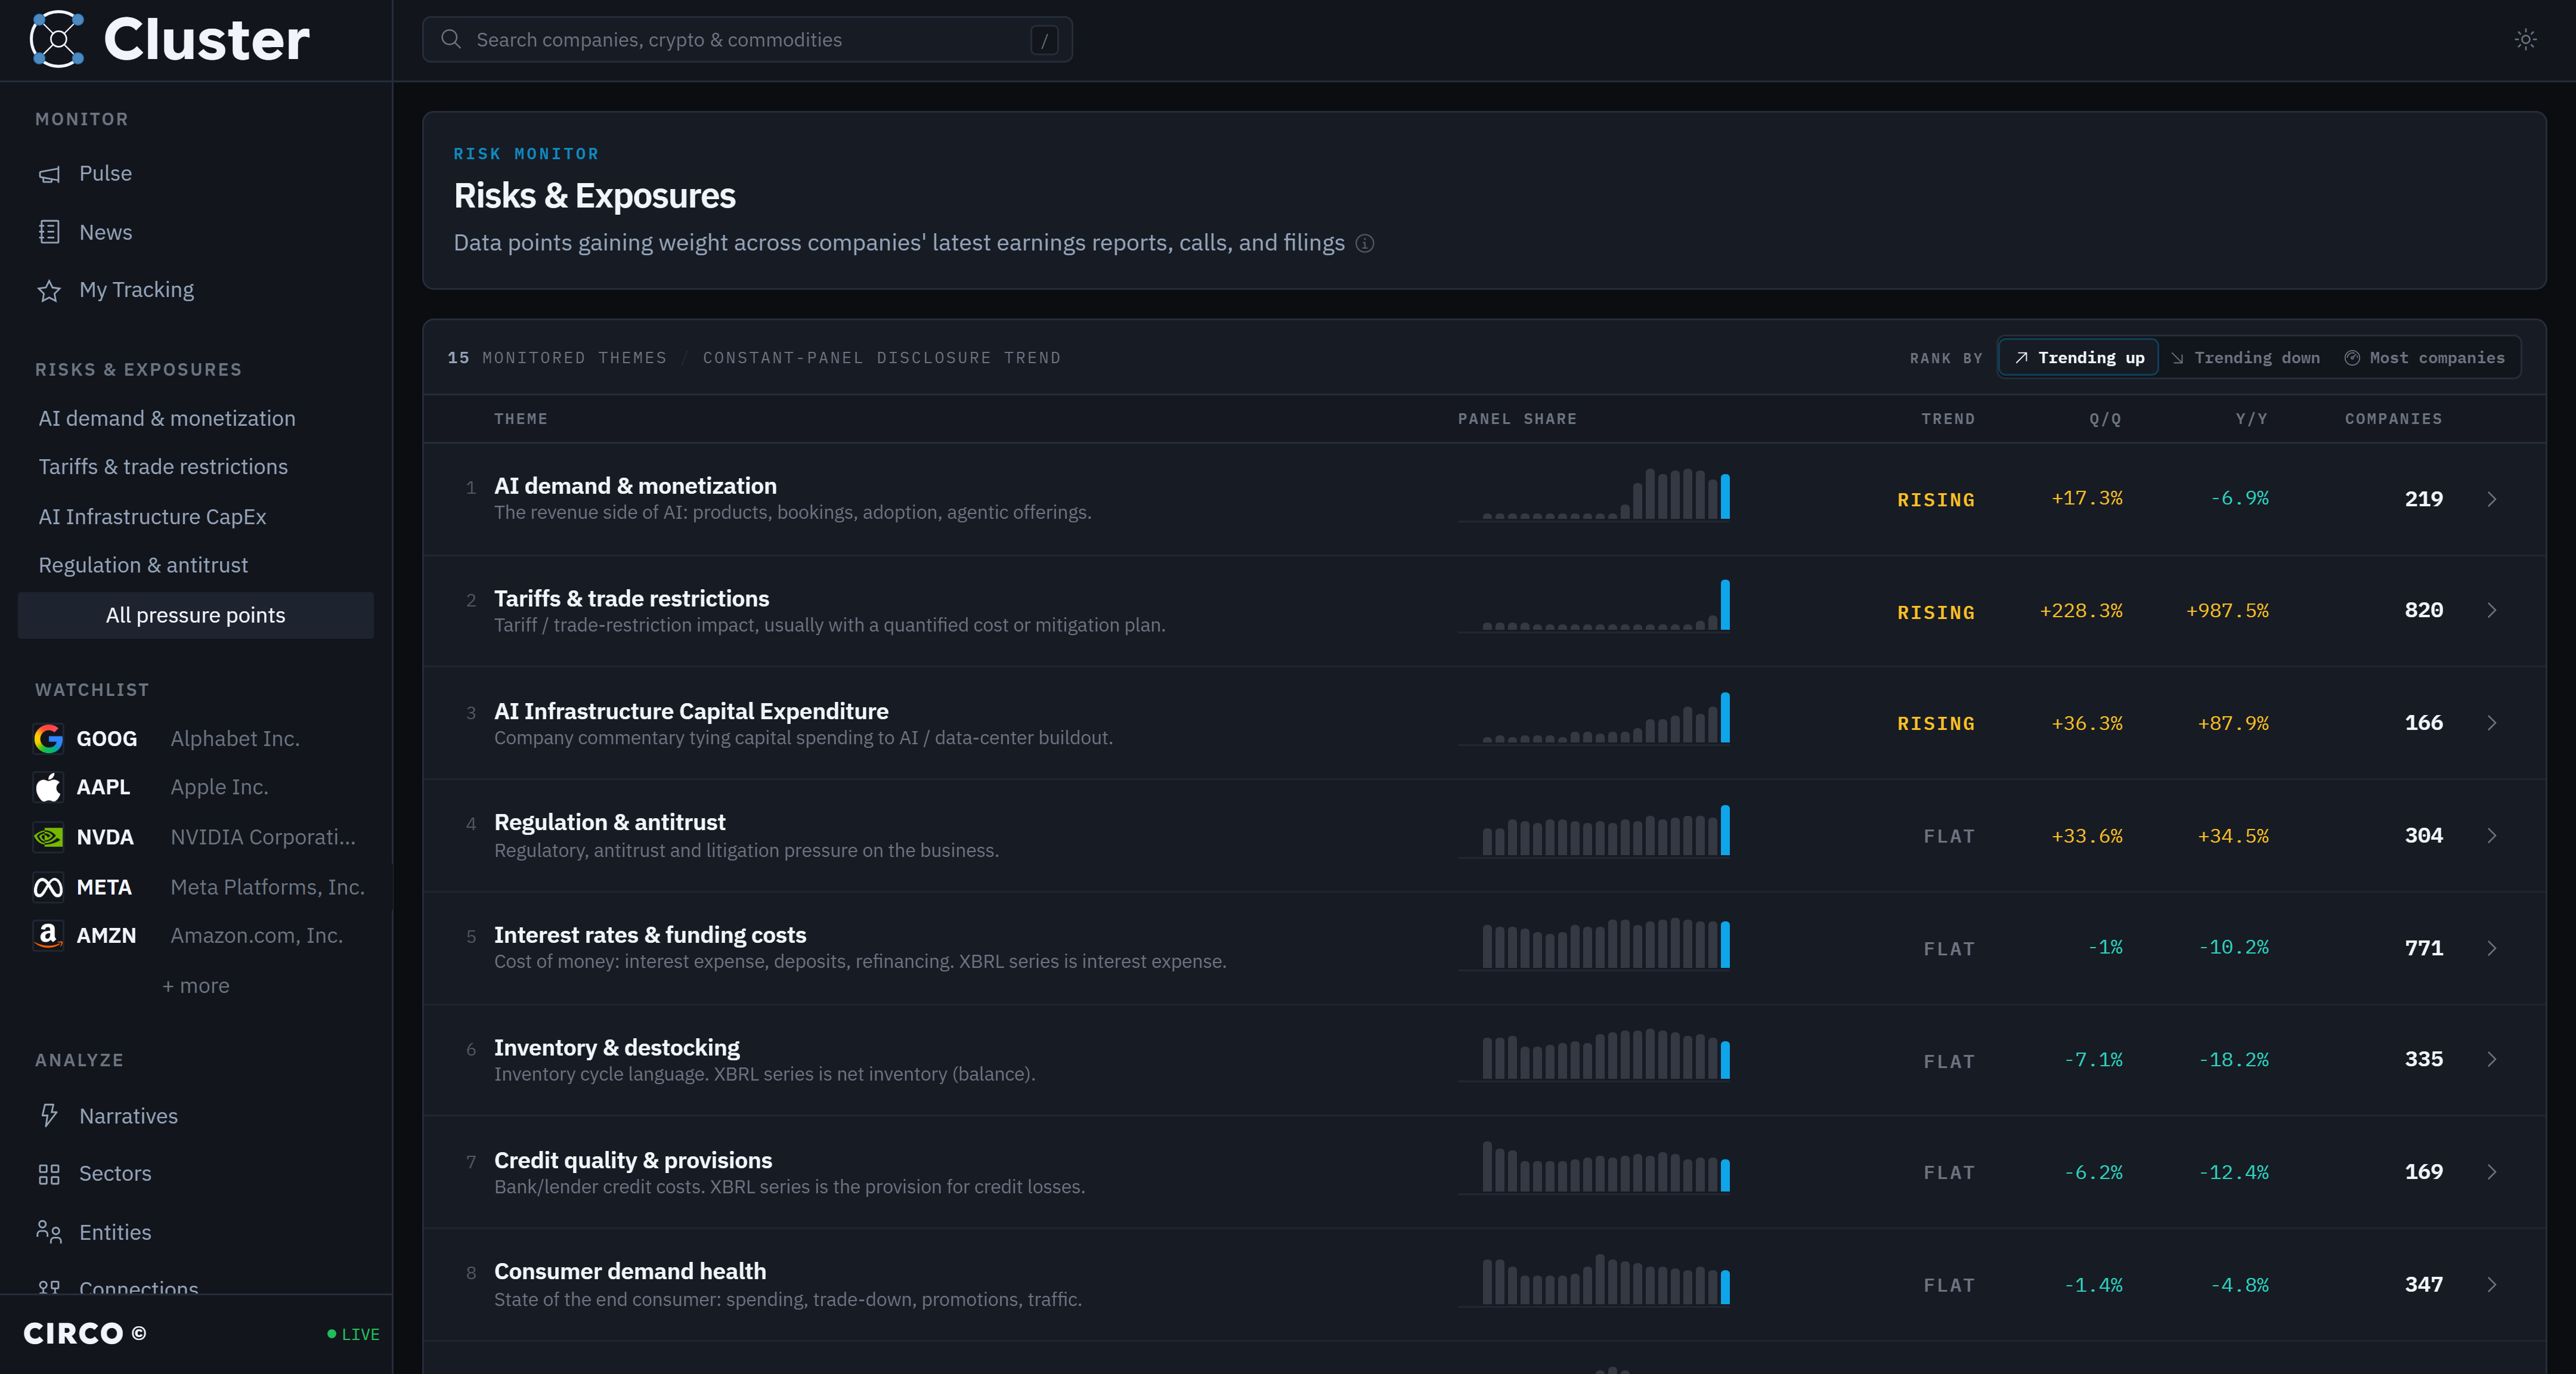
Task: Open Pulse from the sidebar
Action: 105,174
